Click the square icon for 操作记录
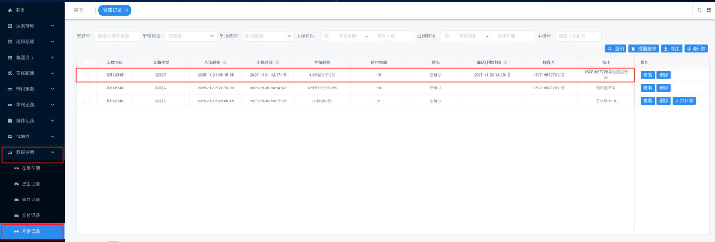 pyautogui.click(x=10, y=120)
